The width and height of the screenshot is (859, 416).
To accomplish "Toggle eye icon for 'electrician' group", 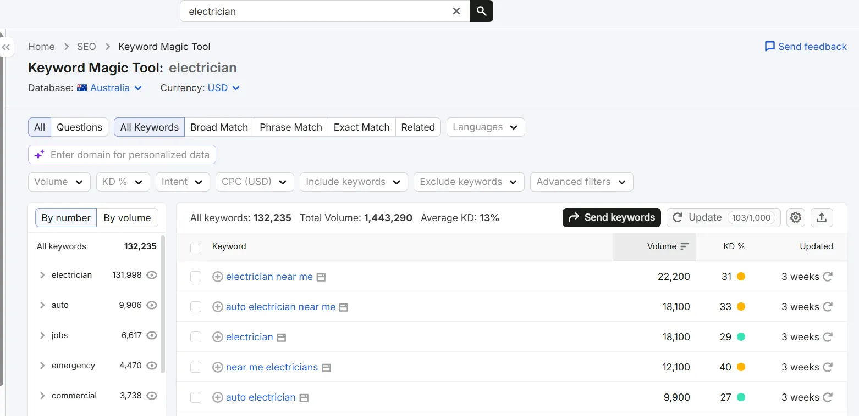I will [152, 275].
